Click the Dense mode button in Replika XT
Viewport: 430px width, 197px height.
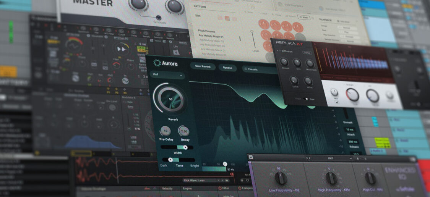click(x=307, y=53)
